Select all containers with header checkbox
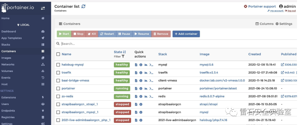The height and width of the screenshot is (125, 301). click(x=58, y=54)
